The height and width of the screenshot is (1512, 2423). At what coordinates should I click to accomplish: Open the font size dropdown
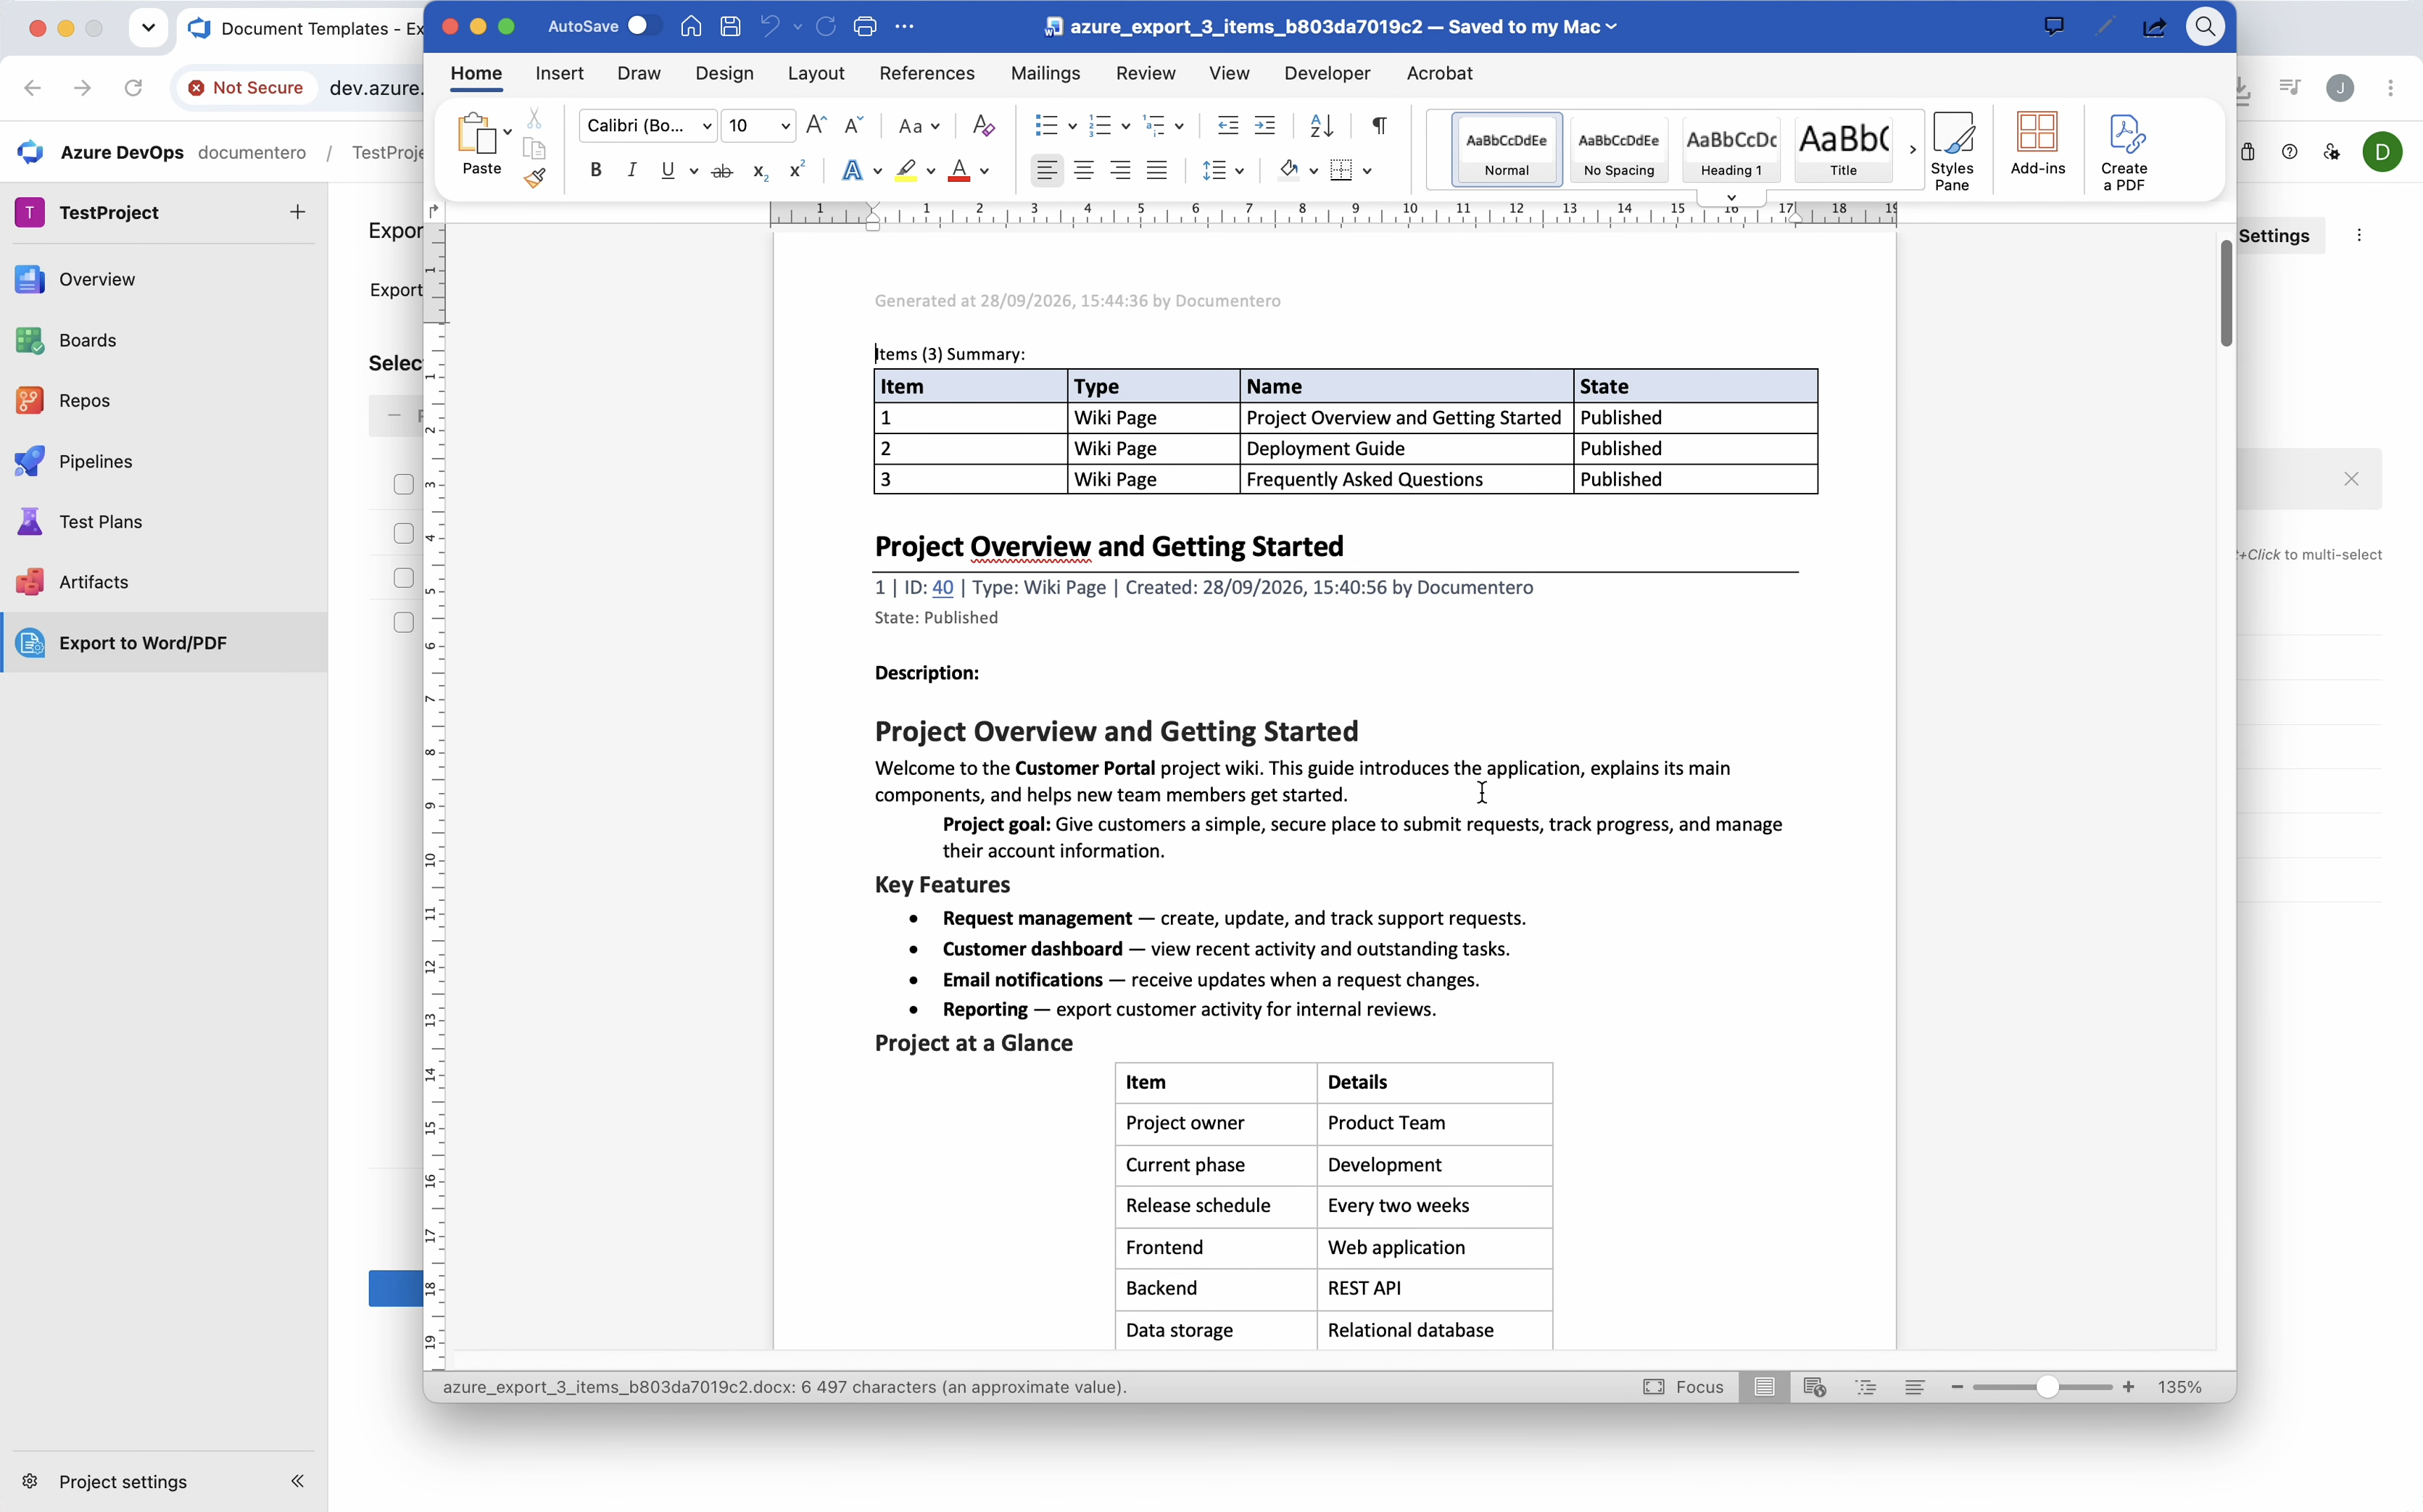click(785, 126)
